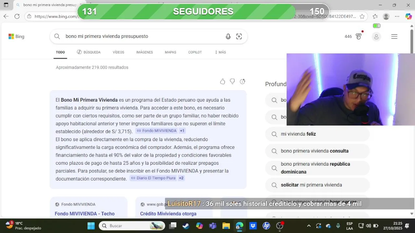This screenshot has height=233, width=415.
Task: Like the AI answer with thumbs up
Action: pos(222,82)
